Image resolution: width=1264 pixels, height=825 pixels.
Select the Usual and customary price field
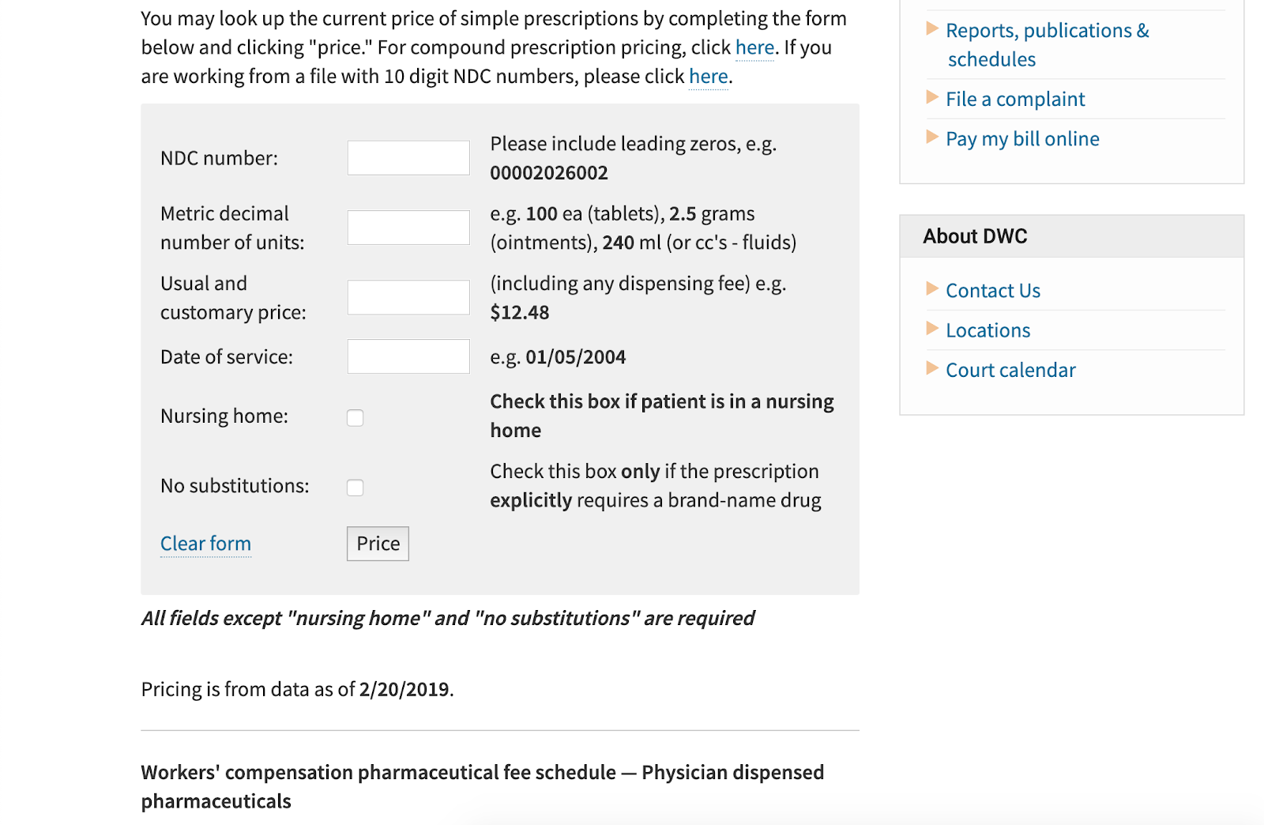click(x=408, y=297)
